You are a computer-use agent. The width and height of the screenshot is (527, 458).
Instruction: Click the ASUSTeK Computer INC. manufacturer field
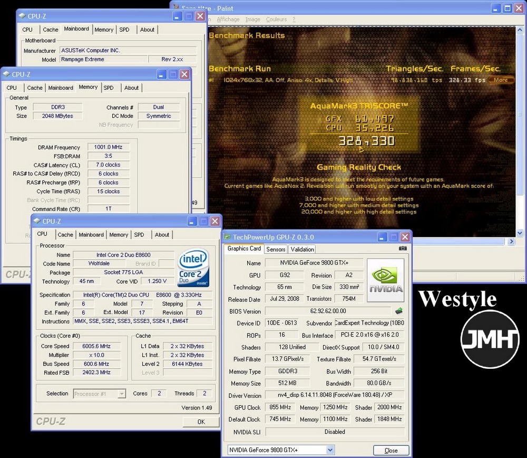(x=128, y=50)
